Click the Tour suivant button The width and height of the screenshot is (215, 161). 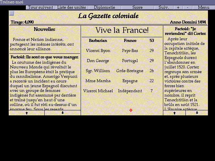(x=41, y=7)
